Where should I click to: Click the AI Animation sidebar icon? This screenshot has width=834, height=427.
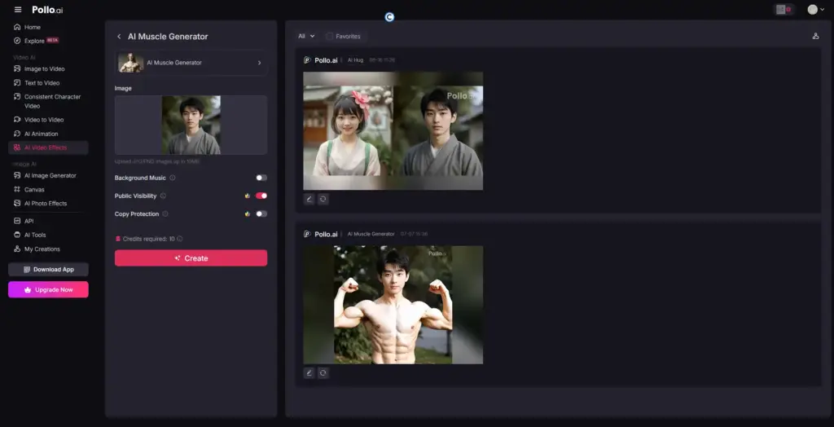pyautogui.click(x=17, y=134)
